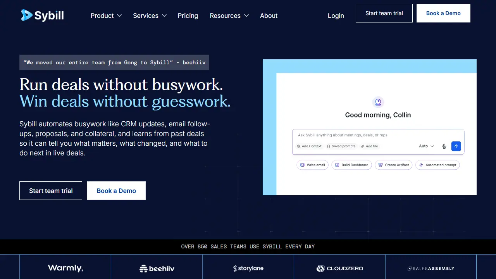This screenshot has height=279, width=496.
Task: Click the hero Start team trial button
Action: (51, 191)
